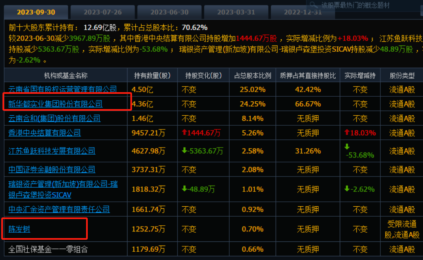Click the 机构或基金名称 column header
The height and width of the screenshot is (260, 423).
pos(65,76)
